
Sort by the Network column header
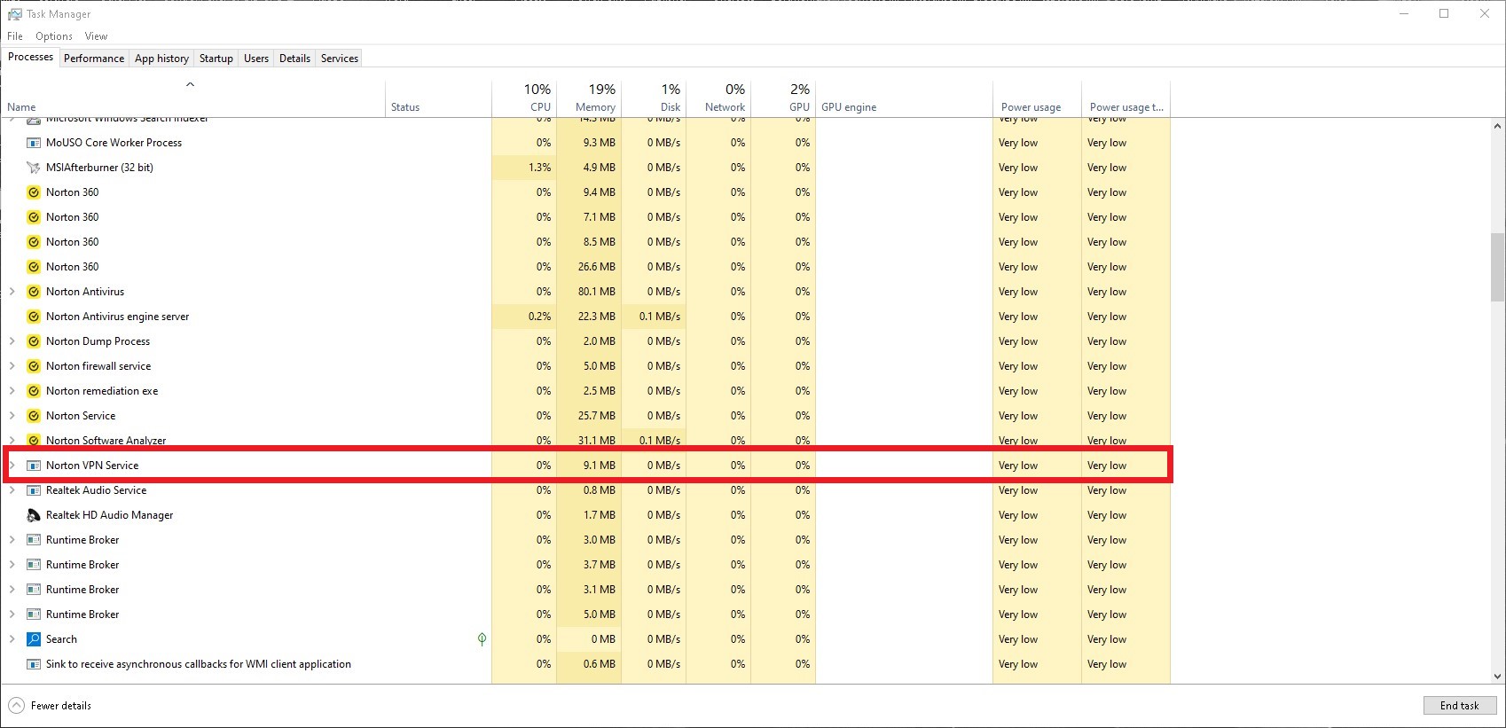[718, 98]
